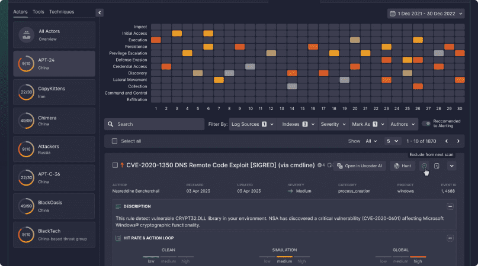Tick the CVE-2020-1350 rule checkbox
Image resolution: width=478 pixels, height=266 pixels.
tap(115, 166)
